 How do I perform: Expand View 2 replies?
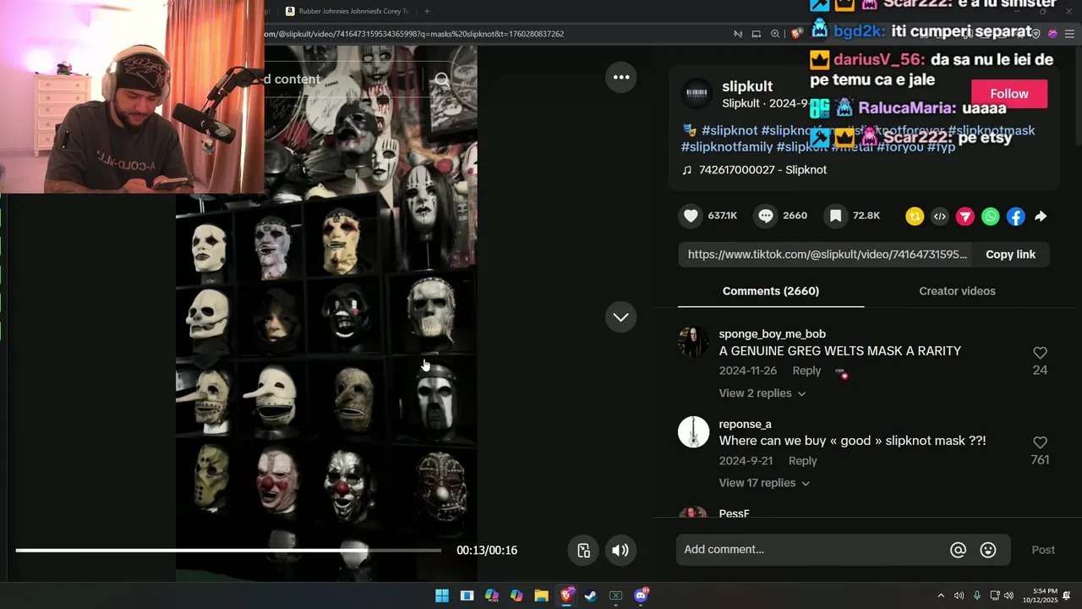[x=762, y=393]
